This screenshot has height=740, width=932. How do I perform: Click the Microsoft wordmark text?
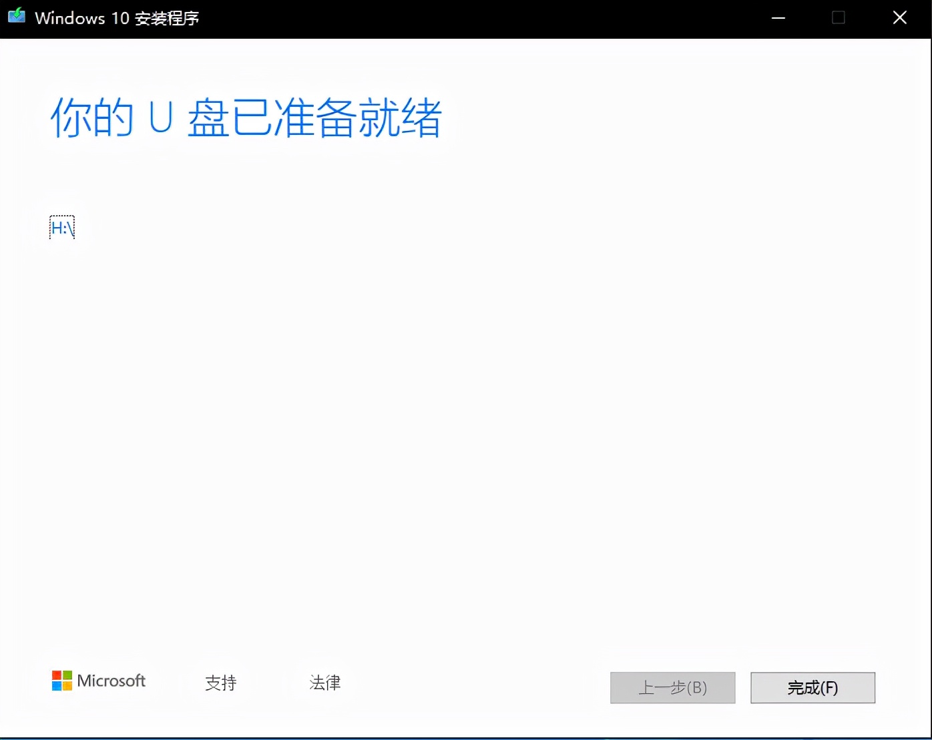coord(111,681)
